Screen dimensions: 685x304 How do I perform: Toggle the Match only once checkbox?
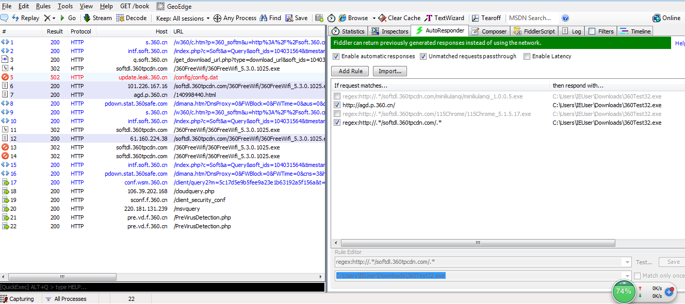coord(638,276)
